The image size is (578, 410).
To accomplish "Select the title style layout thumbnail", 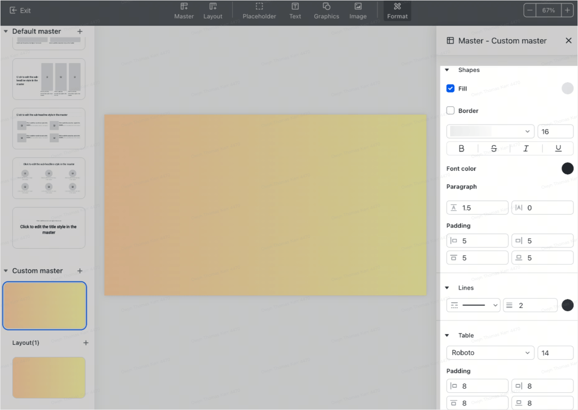I will (x=49, y=228).
